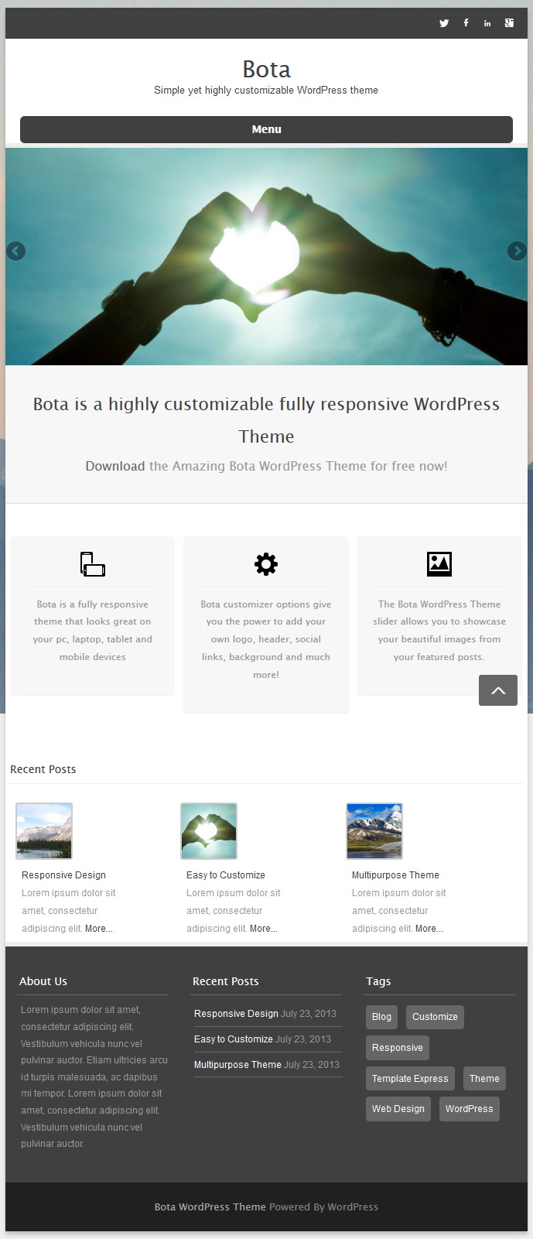This screenshot has height=1239, width=533.
Task: Open the Twitter social icon
Action: click(444, 23)
